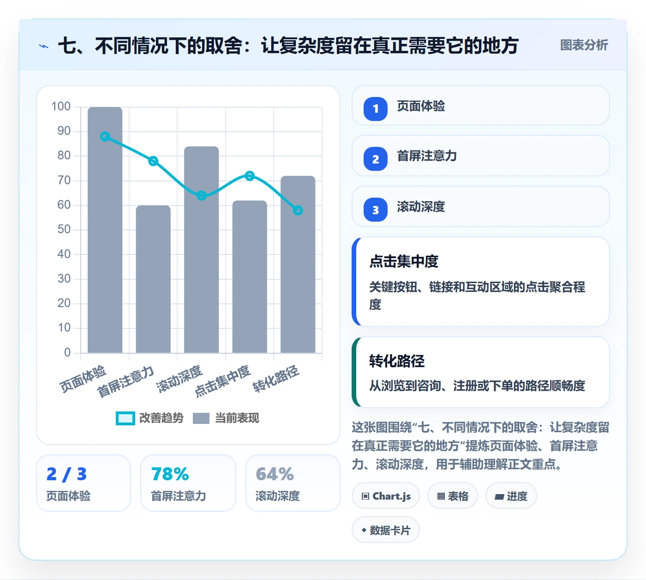Viewport: 646px width, 580px height.
Task: Click trend line point on 转化路径 bar
Action: 298,211
